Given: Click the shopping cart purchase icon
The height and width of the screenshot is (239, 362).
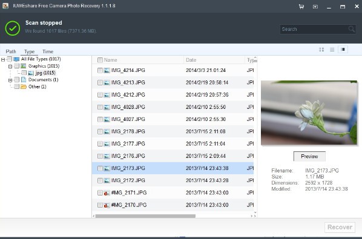Looking at the screenshot, I should pyautogui.click(x=301, y=7).
